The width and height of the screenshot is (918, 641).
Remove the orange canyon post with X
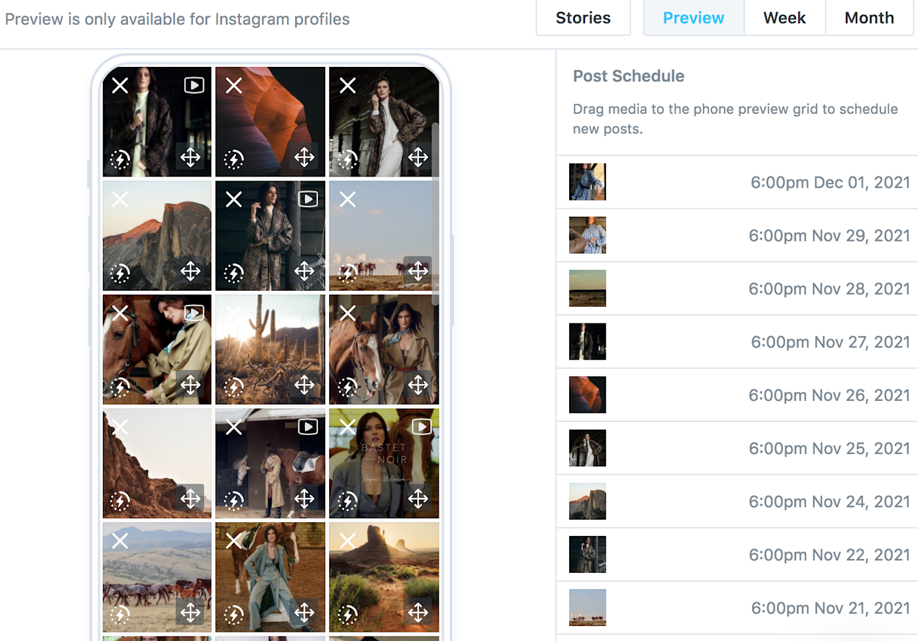pos(234,85)
